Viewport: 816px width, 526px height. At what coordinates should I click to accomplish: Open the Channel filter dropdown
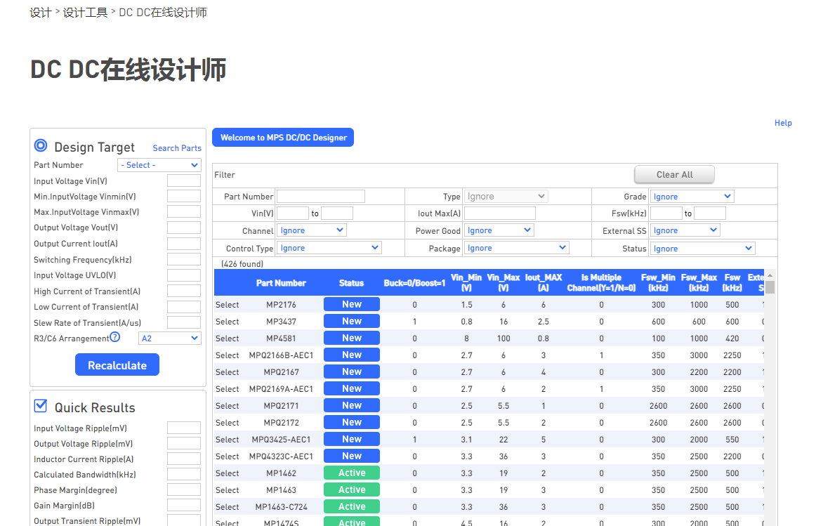(x=312, y=230)
